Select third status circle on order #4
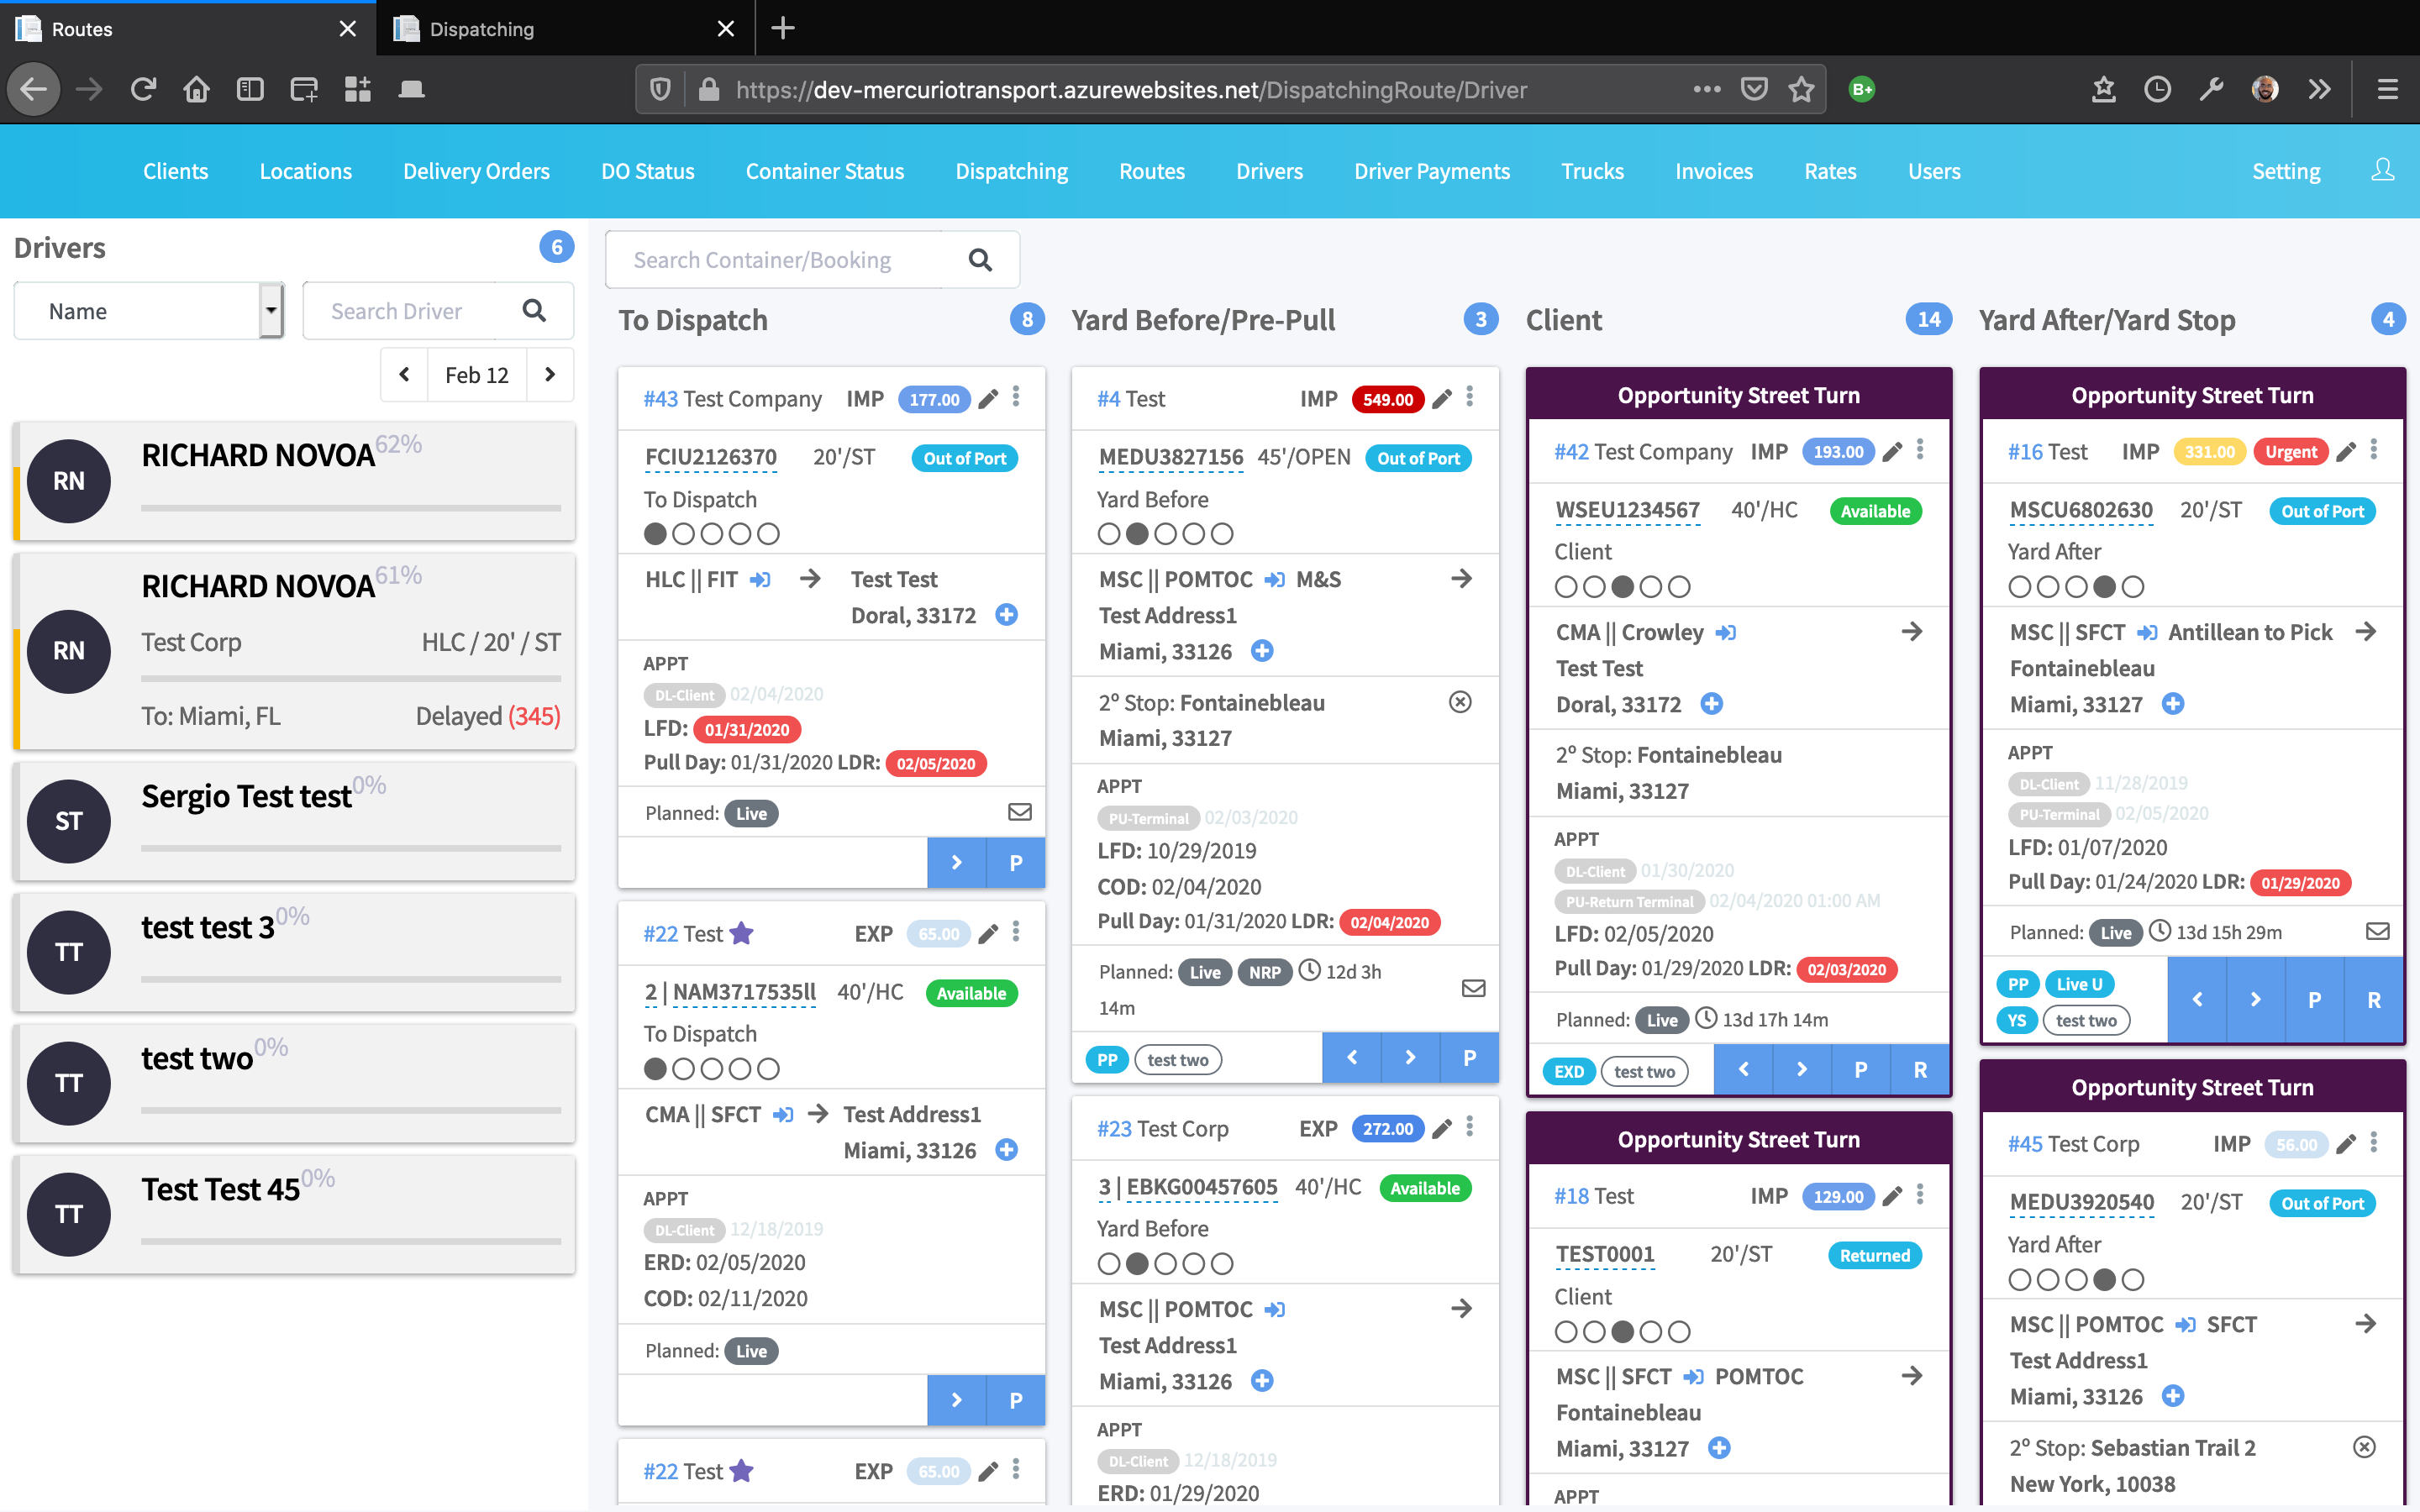Viewport: 2420px width, 1512px height. [1165, 534]
